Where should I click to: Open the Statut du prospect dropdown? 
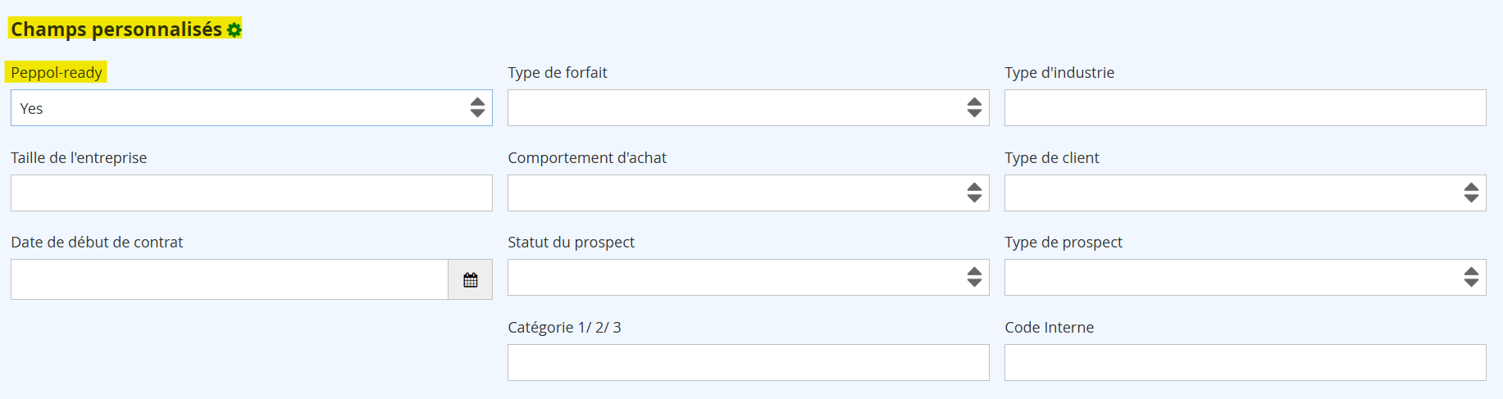coord(748,278)
